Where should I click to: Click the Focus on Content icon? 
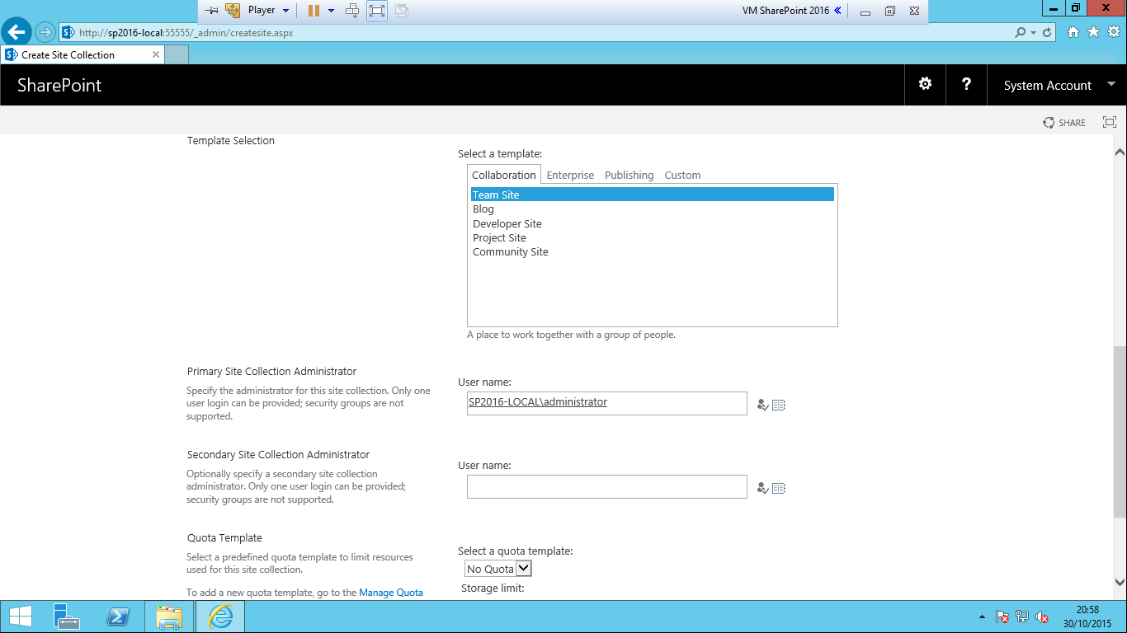(1110, 122)
